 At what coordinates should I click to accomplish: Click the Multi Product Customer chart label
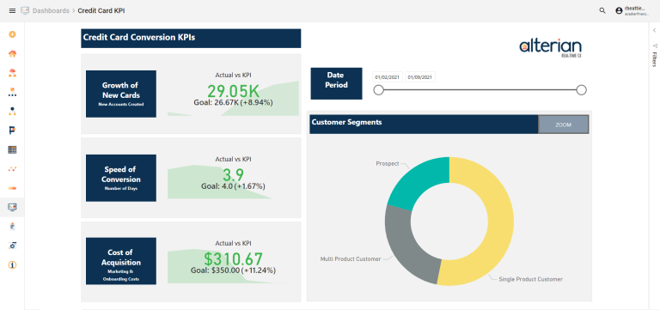click(351, 258)
